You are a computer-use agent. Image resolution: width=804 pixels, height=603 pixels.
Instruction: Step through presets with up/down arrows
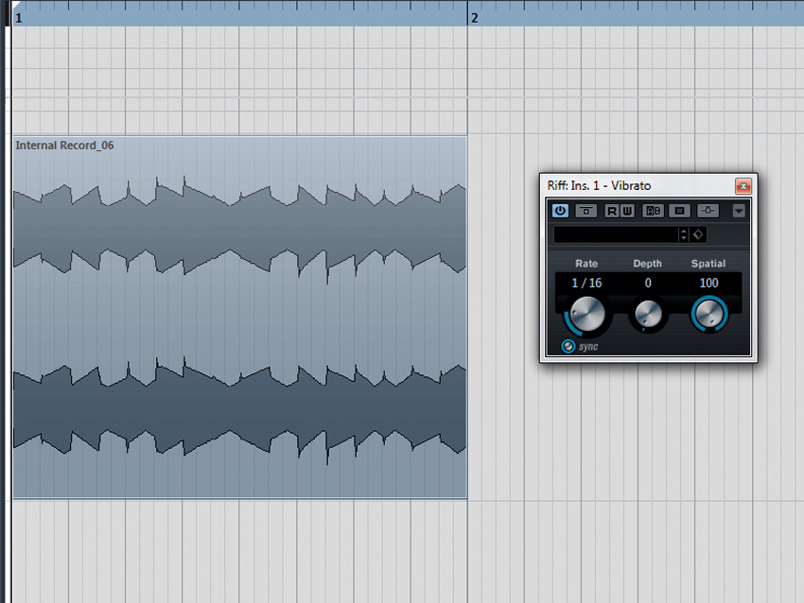[x=683, y=234]
